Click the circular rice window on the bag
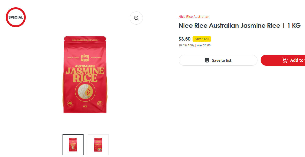This screenshot has width=305, height=157. coord(85,91)
